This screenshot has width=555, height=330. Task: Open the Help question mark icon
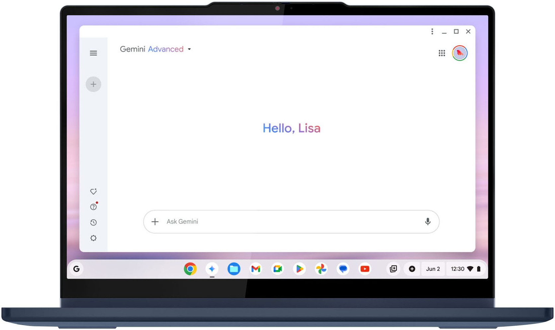[x=93, y=207]
